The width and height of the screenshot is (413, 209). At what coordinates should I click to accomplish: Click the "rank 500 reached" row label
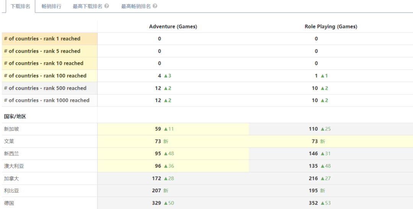(x=45, y=88)
